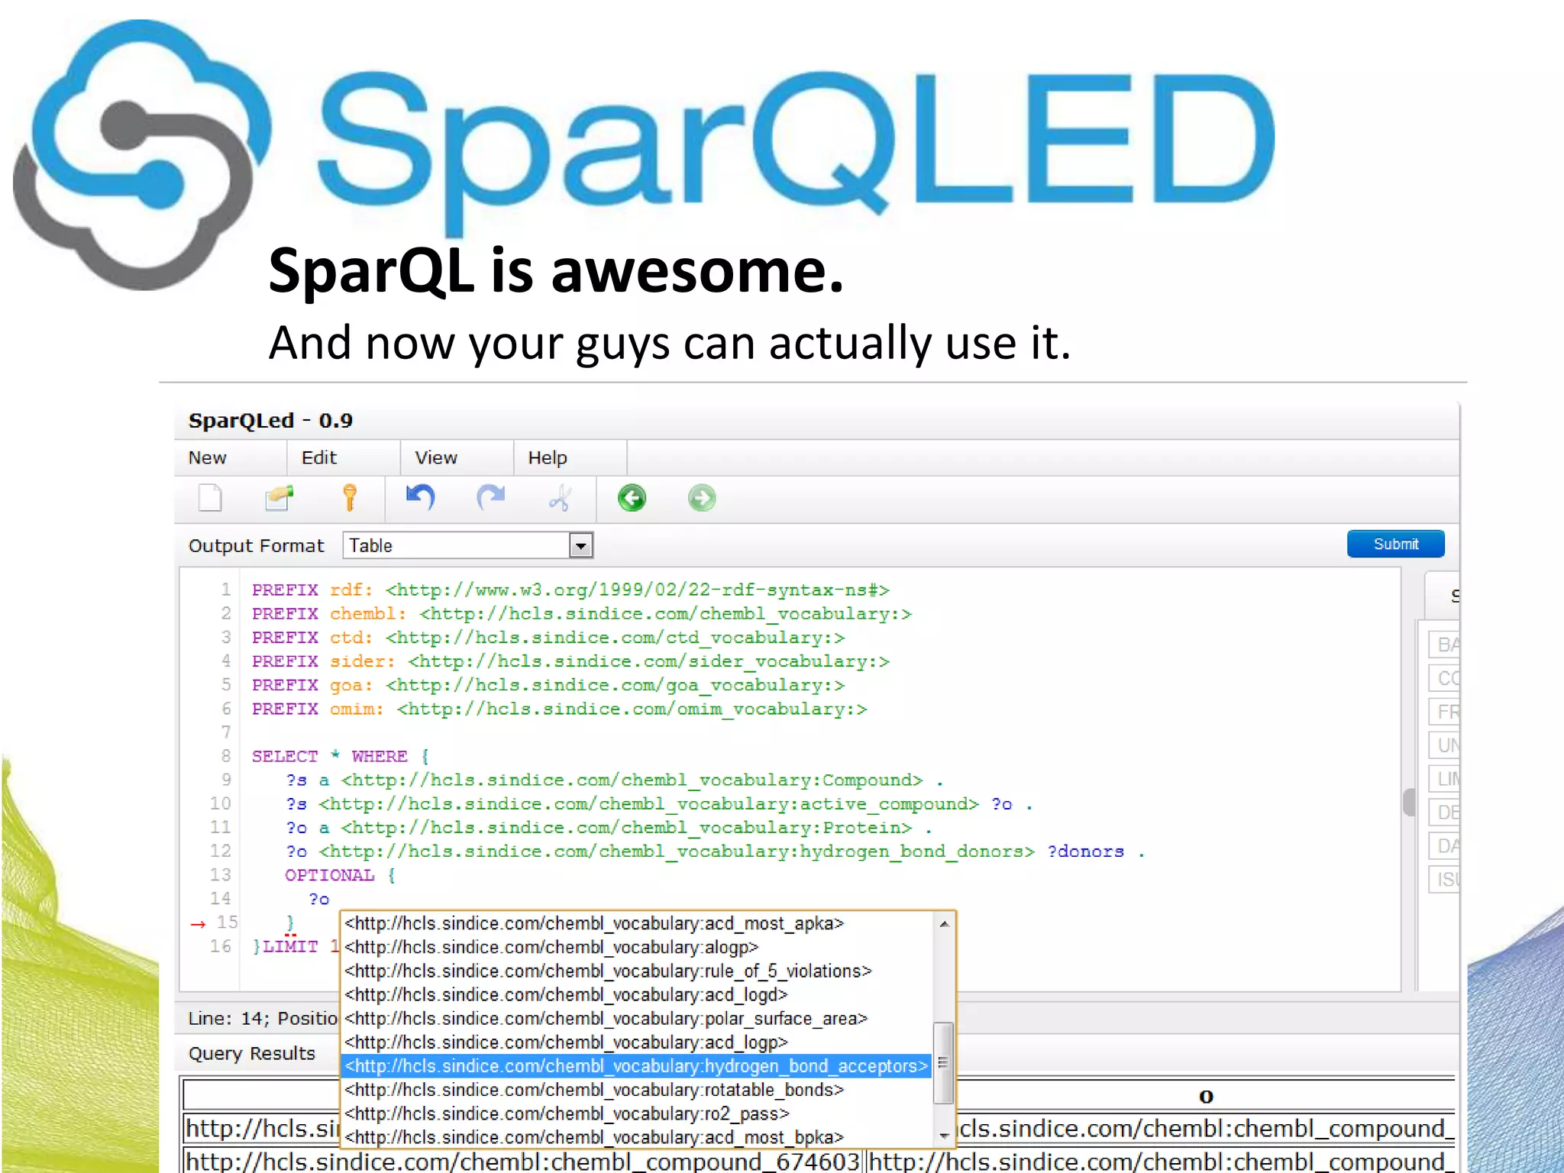Click the new document icon
Image resolution: width=1564 pixels, height=1173 pixels.
tap(210, 498)
